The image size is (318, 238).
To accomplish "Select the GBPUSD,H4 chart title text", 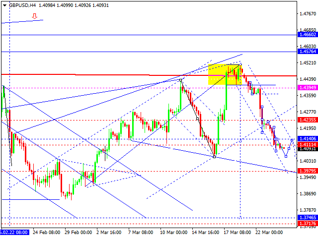I will click(x=22, y=5).
